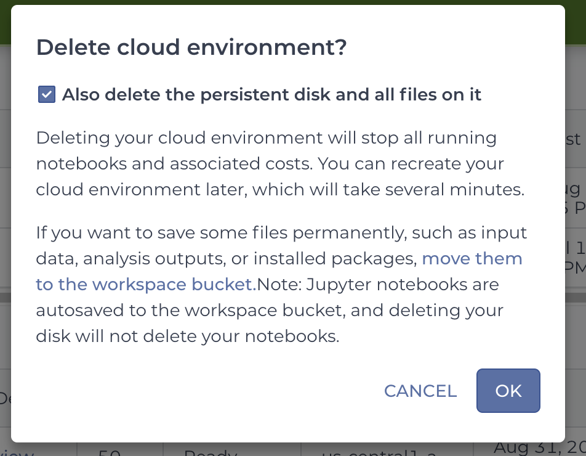Viewport: 586px width, 456px height.
Task: Click the partially hidden 'view' link bottom-left
Action: [x=17, y=452]
